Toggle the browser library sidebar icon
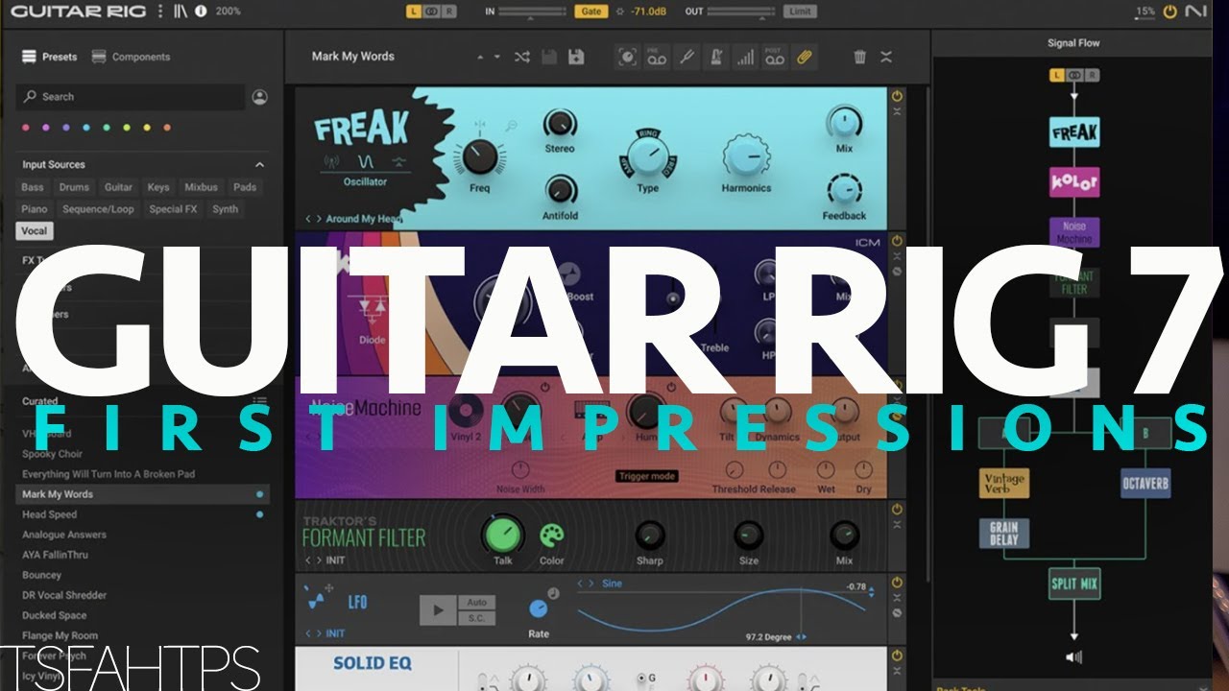Viewport: 1229px width, 691px height. click(x=181, y=12)
